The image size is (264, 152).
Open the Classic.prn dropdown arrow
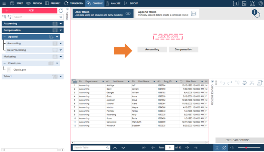coord(57,63)
